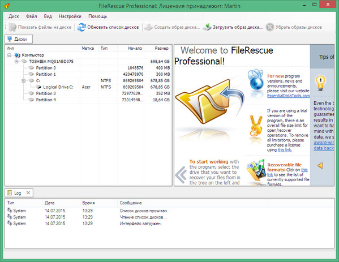Click the Дата column header in log
Viewport: 339px width, 262px height.
point(61,203)
